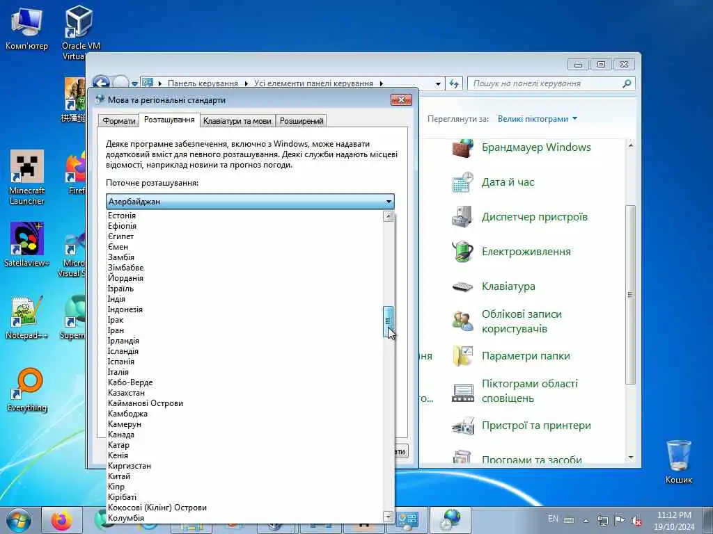Click the Control Panel taskbar icon
Viewport: 713px width, 534px height.
pos(407,520)
